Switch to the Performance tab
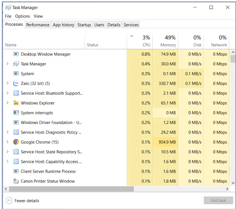The width and height of the screenshot is (236, 209). pyautogui.click(x=38, y=25)
